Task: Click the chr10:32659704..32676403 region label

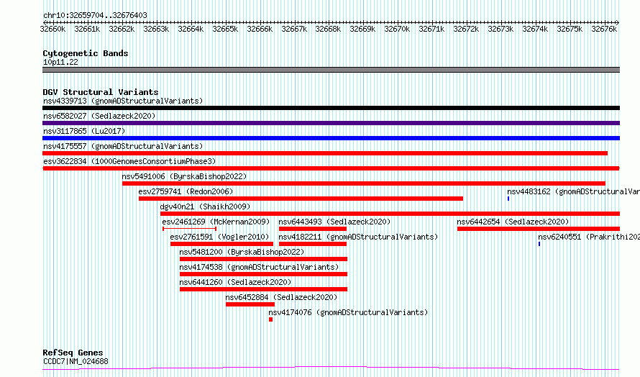Action: [x=95, y=15]
